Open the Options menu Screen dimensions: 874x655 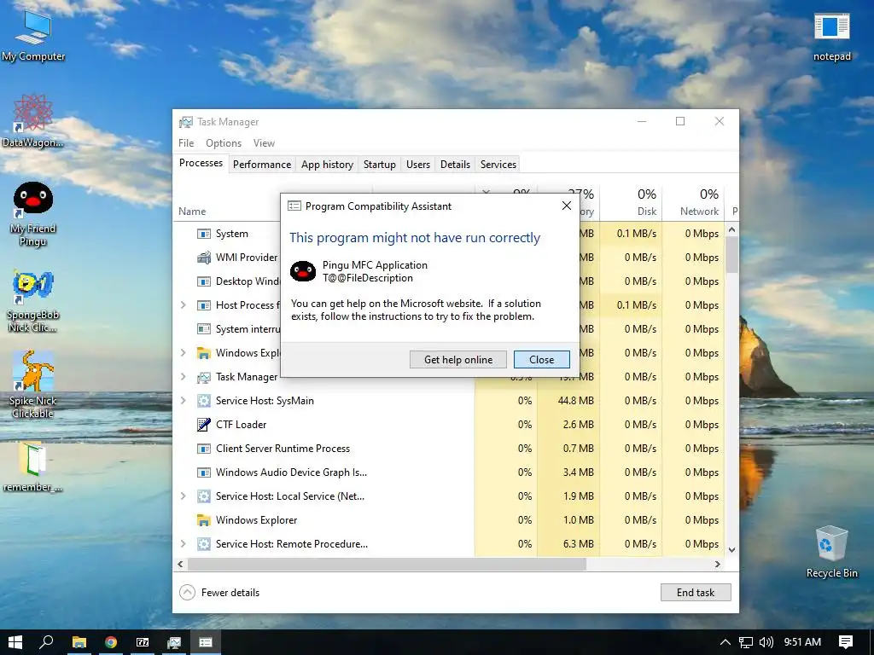(x=224, y=143)
